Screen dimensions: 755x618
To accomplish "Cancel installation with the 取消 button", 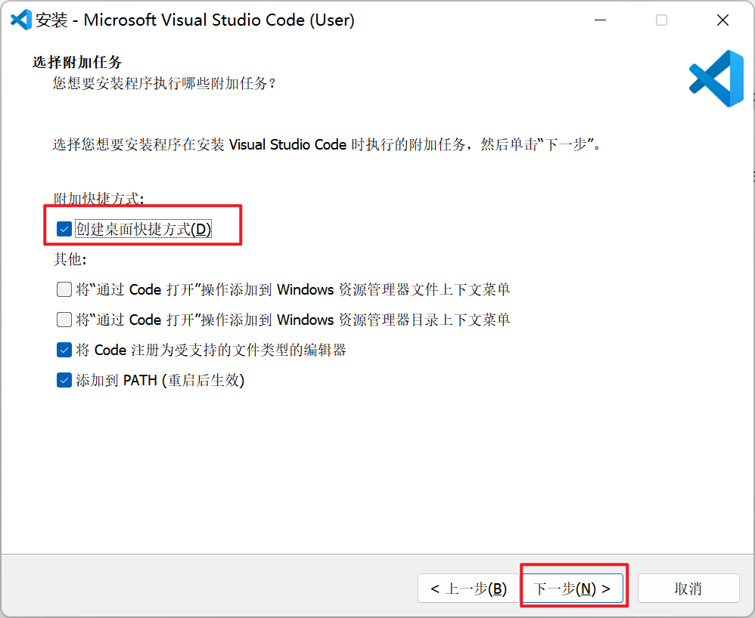I will tap(688, 589).
